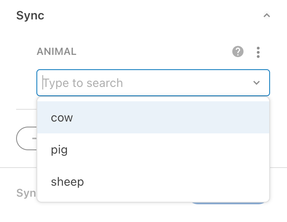
Task: Click the Type to search field
Action: click(144, 83)
